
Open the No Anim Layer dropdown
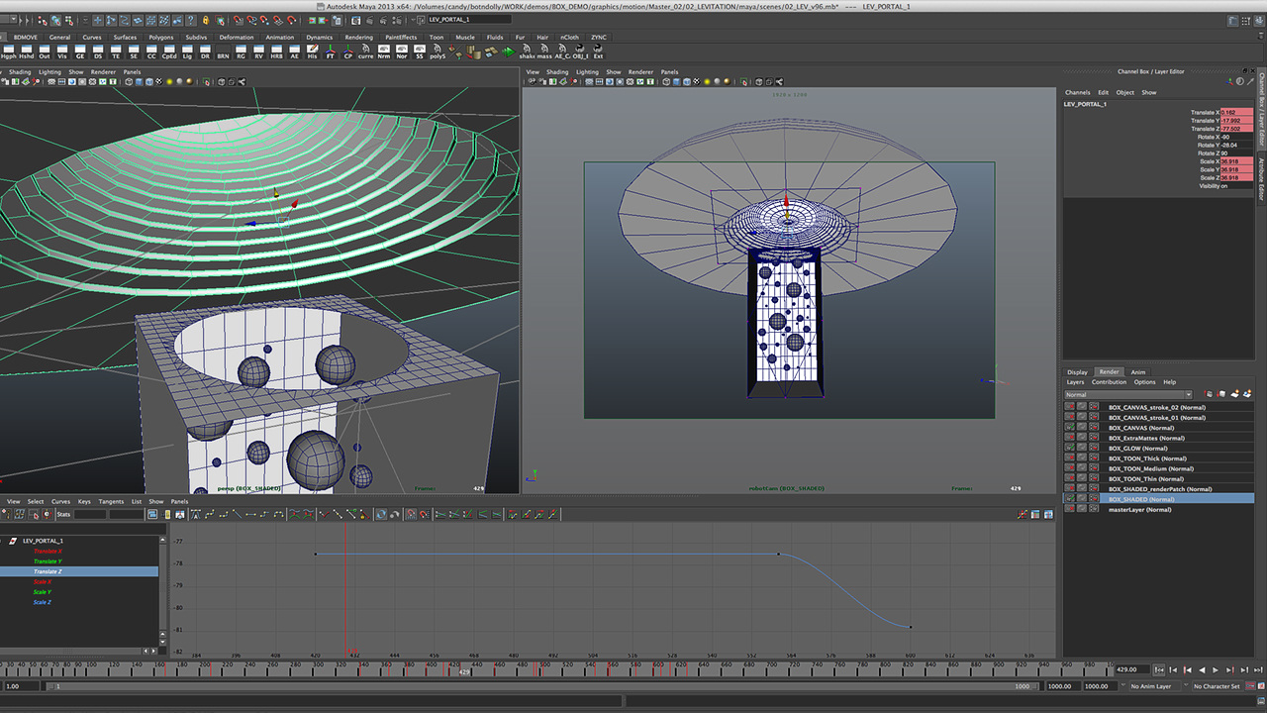tap(1152, 686)
